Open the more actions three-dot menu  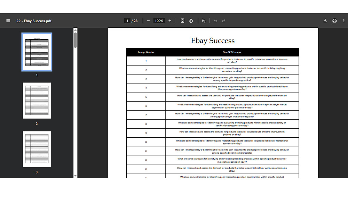[x=344, y=21]
